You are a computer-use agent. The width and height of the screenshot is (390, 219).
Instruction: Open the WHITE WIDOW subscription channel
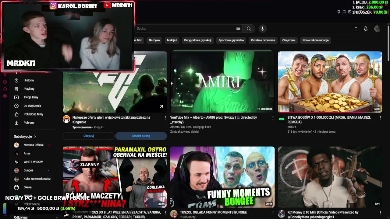[33, 162]
